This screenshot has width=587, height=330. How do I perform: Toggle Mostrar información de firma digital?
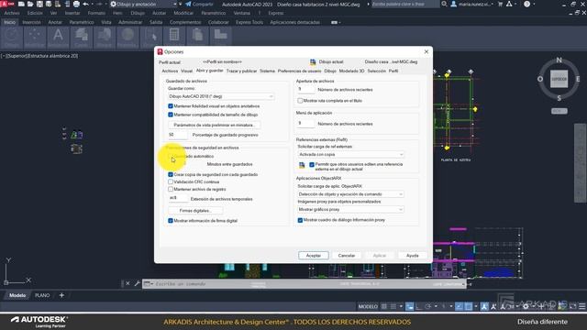(171, 221)
